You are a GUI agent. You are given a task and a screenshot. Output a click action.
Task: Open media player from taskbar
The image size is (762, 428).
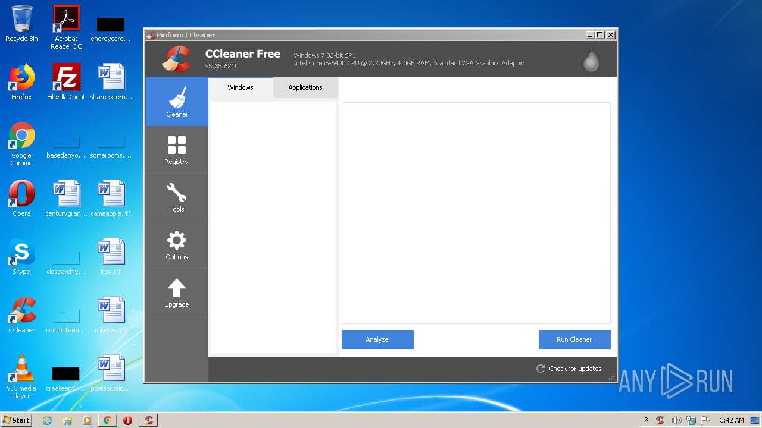coord(88,420)
